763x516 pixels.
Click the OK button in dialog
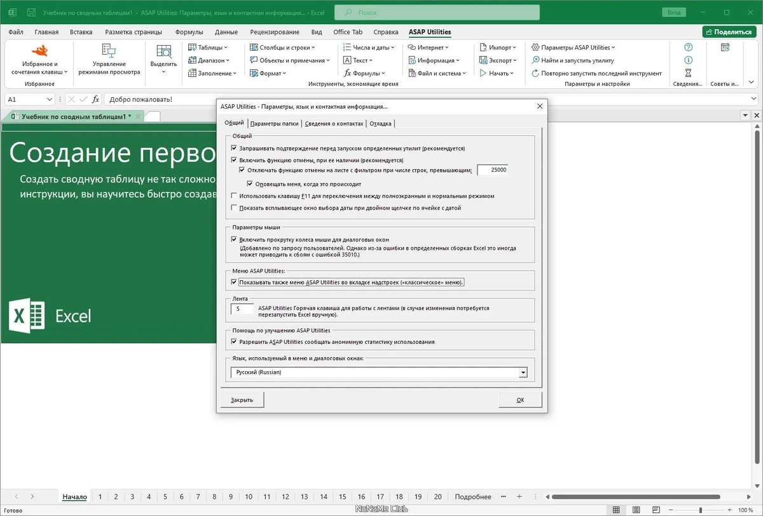coord(520,400)
